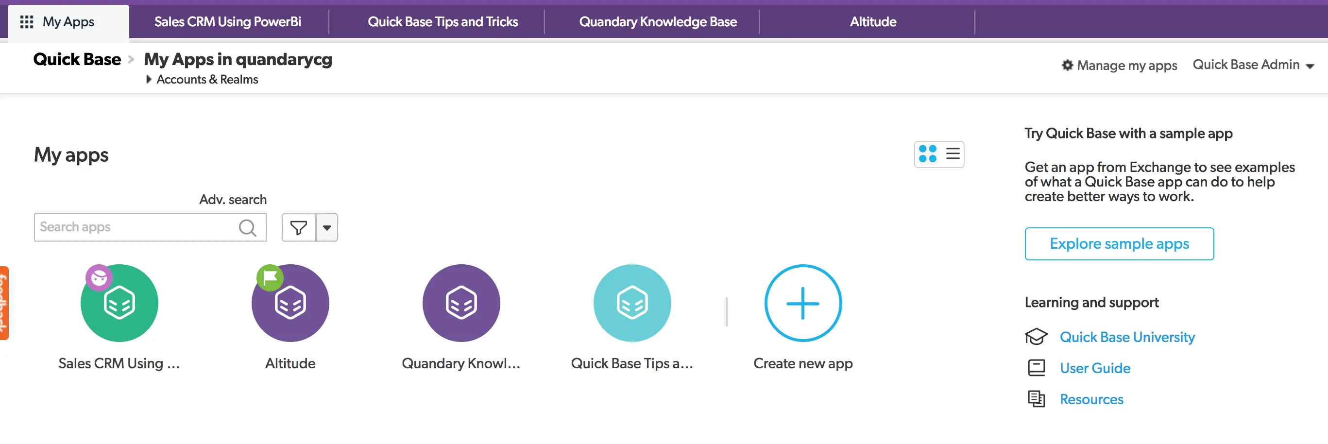Open the User Guide link
Screen dimensions: 1328x444
pos(1094,368)
